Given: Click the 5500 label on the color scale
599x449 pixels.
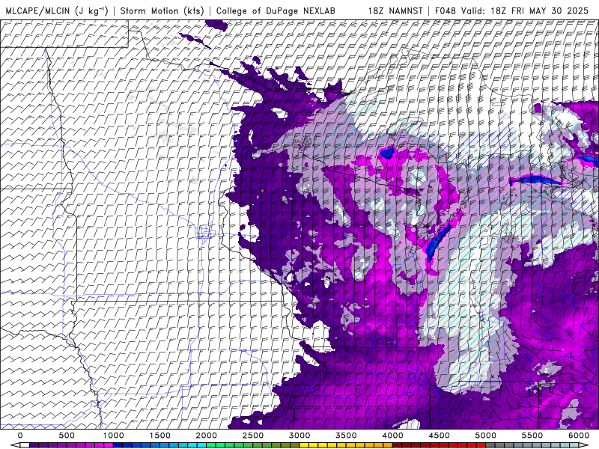Looking at the screenshot, I should 532,436.
